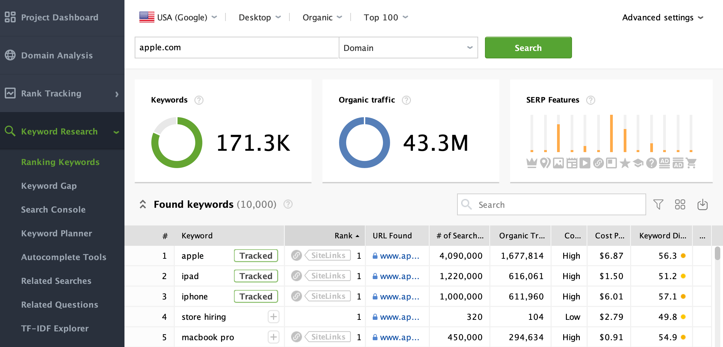723x347 pixels.
Task: Click the star reviews SERP feature icon
Action: [x=625, y=163]
